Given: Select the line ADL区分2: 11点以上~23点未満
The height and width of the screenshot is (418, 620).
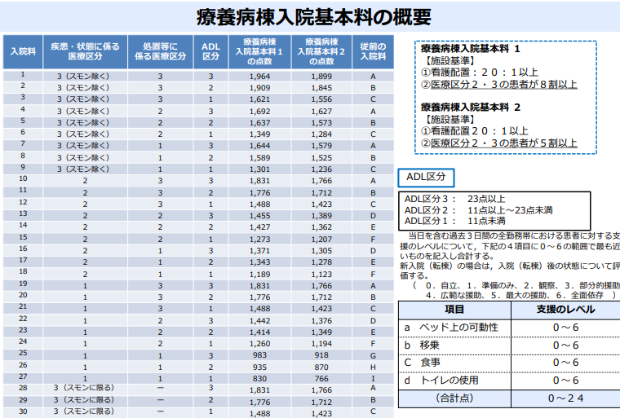Looking at the screenshot, I should [x=478, y=209].
